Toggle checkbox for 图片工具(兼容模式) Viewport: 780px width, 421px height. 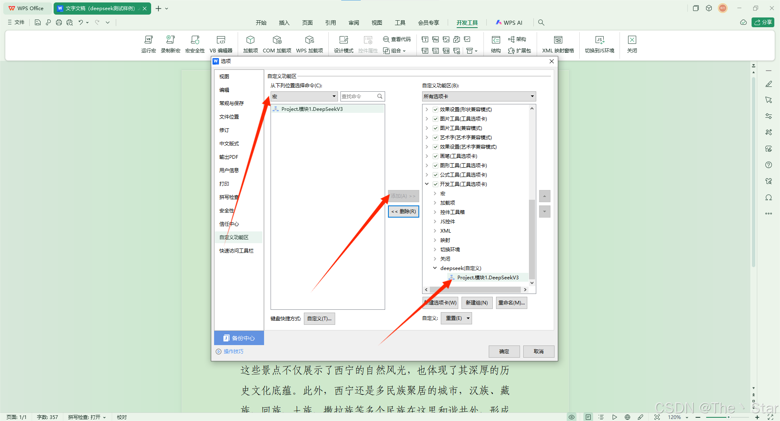click(435, 128)
